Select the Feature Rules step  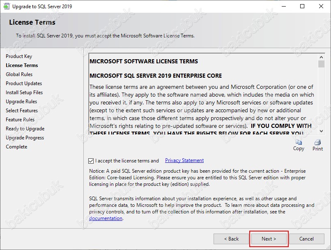20,120
